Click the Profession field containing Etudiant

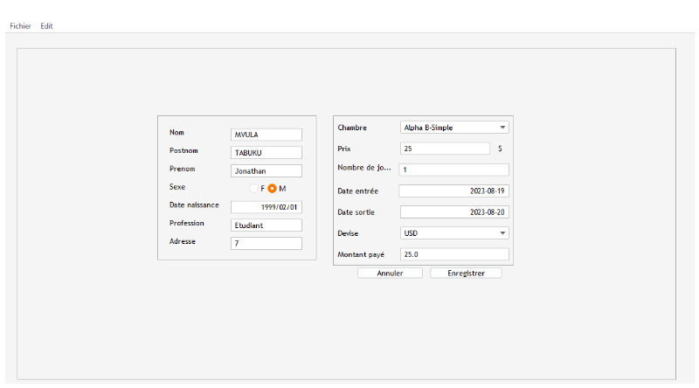pyautogui.click(x=266, y=225)
